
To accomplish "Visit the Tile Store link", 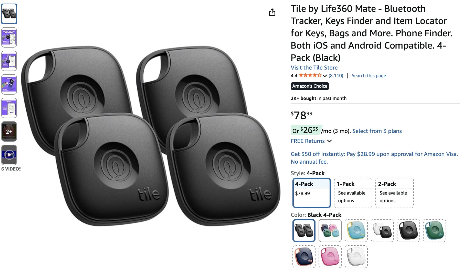I will coord(314,68).
